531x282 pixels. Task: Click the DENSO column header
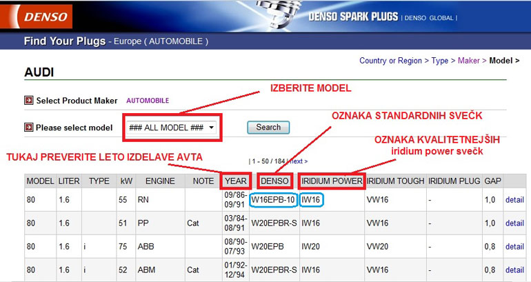[274, 181]
